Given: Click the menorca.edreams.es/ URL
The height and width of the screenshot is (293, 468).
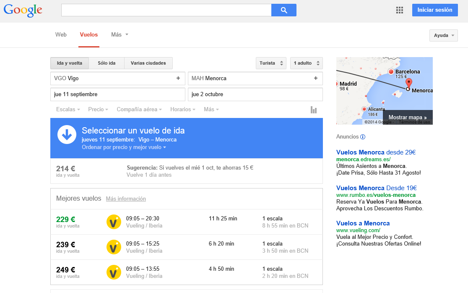Looking at the screenshot, I should click(x=363, y=160).
